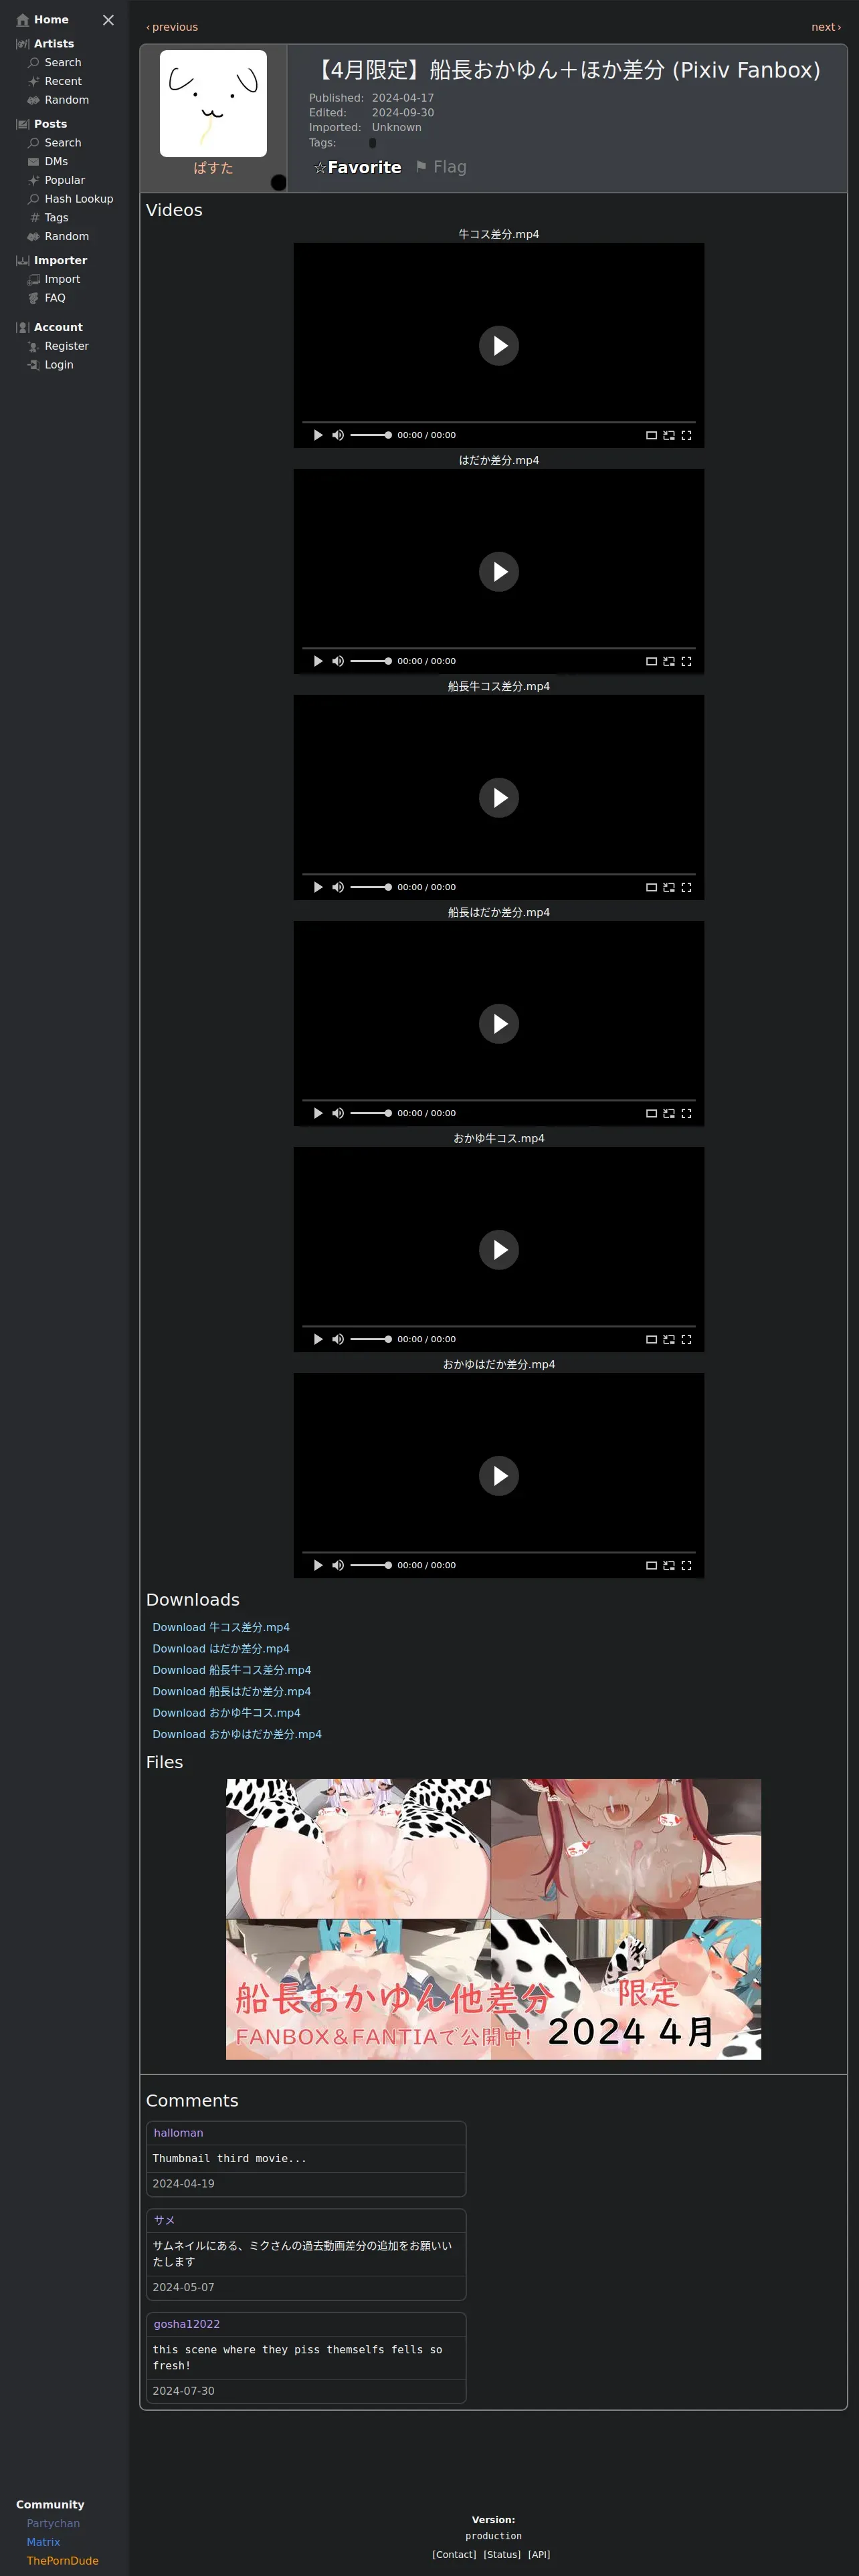The image size is (859, 2576).
Task: Go to the previous post
Action: (x=172, y=27)
